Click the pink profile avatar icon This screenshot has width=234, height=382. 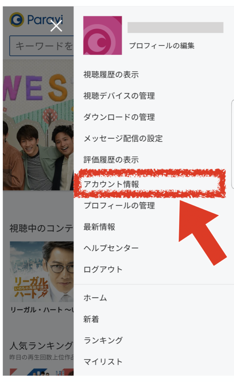103,36
